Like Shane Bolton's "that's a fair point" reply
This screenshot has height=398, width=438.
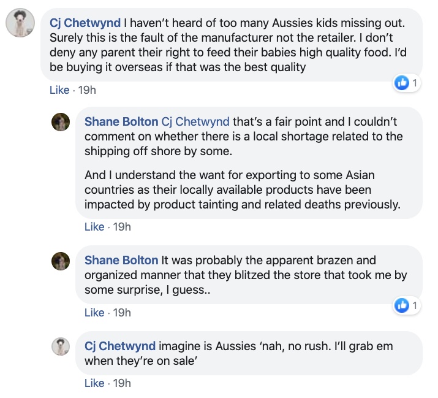(x=94, y=227)
